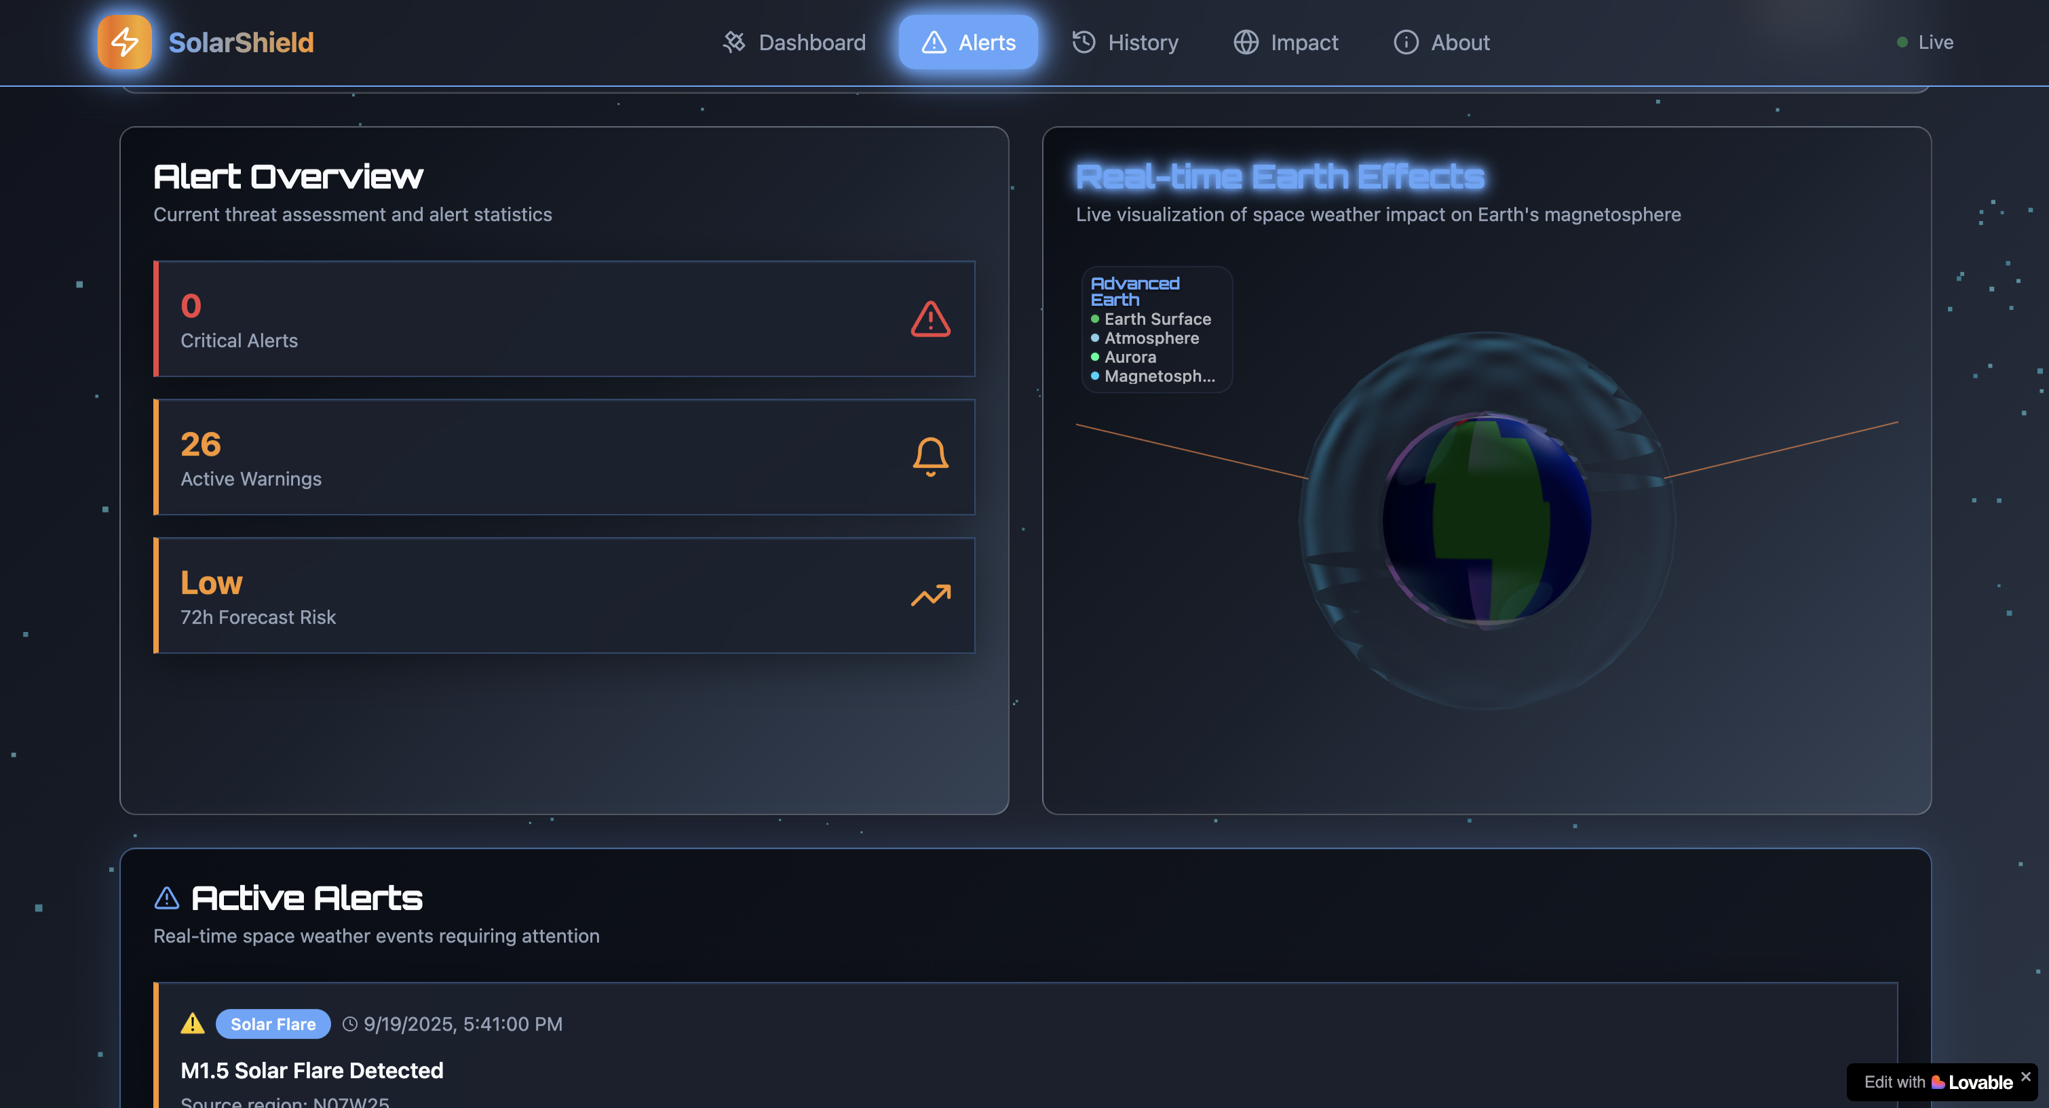The image size is (2049, 1108).
Task: Click the Earth Surface legend green swatch
Action: (x=1095, y=319)
